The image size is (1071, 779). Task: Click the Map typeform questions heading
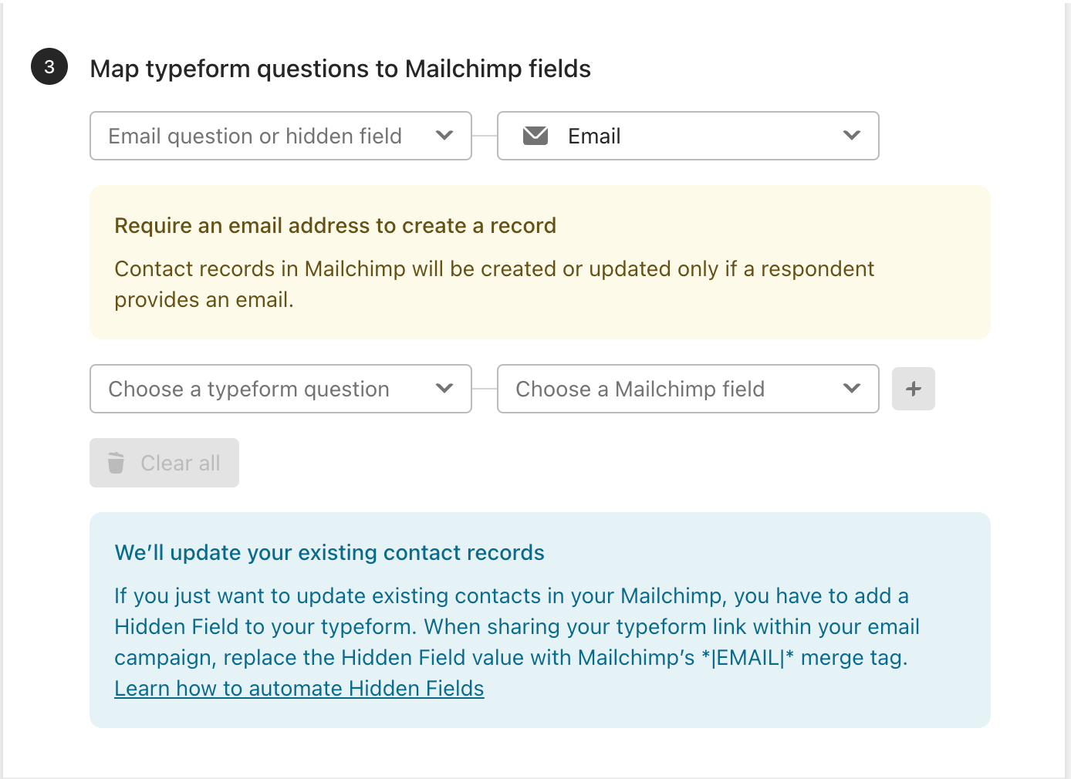point(340,69)
